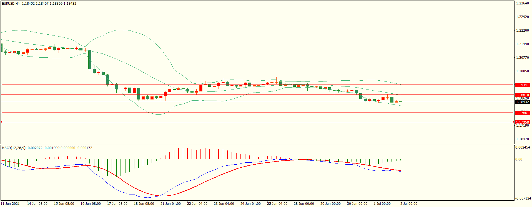Click the 1.23640 price axis label
Viewport: 532px width, 207px height.
coord(522,3)
